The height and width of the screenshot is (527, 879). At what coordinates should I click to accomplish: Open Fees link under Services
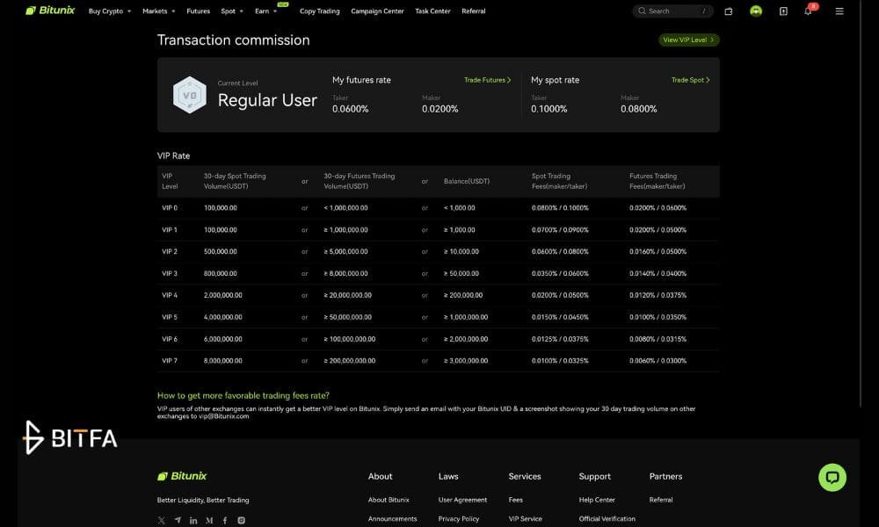point(516,500)
